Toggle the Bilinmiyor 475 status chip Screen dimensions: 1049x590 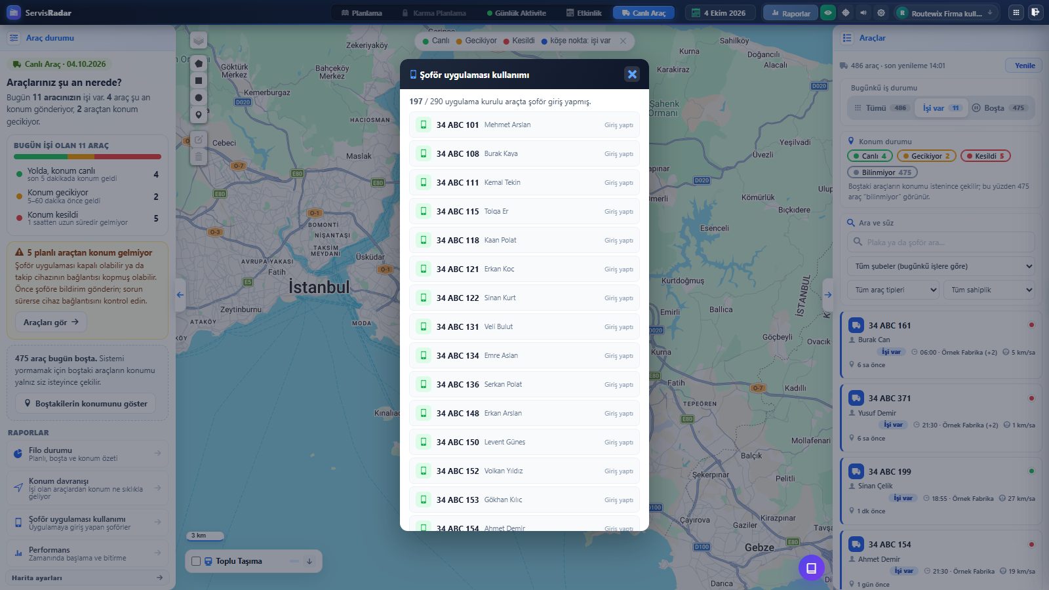(x=882, y=172)
